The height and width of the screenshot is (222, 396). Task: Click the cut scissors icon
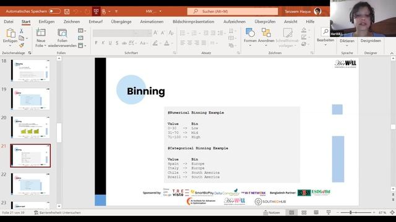click(x=22, y=31)
